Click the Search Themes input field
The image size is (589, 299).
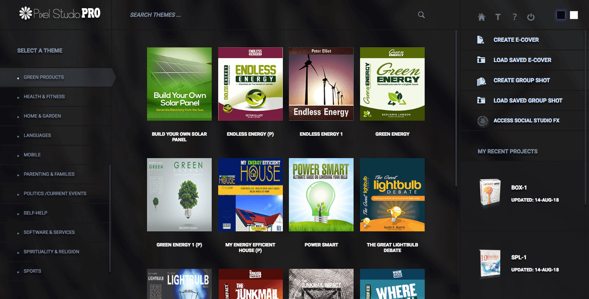(272, 15)
